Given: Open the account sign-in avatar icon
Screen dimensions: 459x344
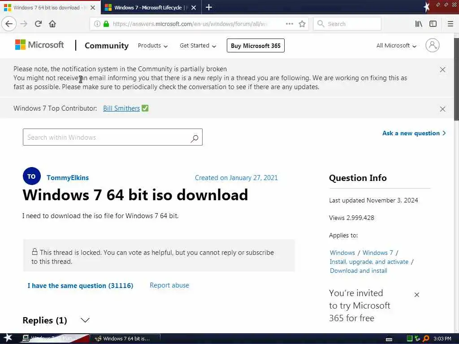Looking at the screenshot, I should click(433, 45).
